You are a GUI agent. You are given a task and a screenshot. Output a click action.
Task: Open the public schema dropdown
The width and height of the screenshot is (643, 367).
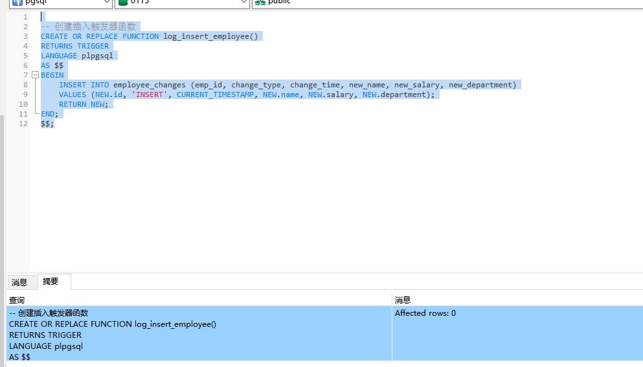(x=447, y=3)
